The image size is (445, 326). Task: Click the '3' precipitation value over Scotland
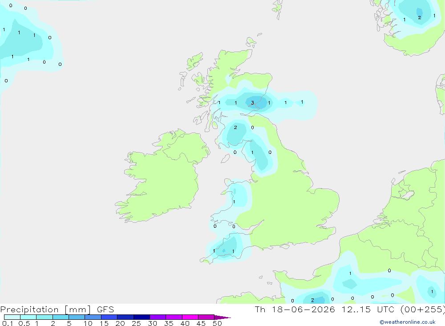coord(252,103)
